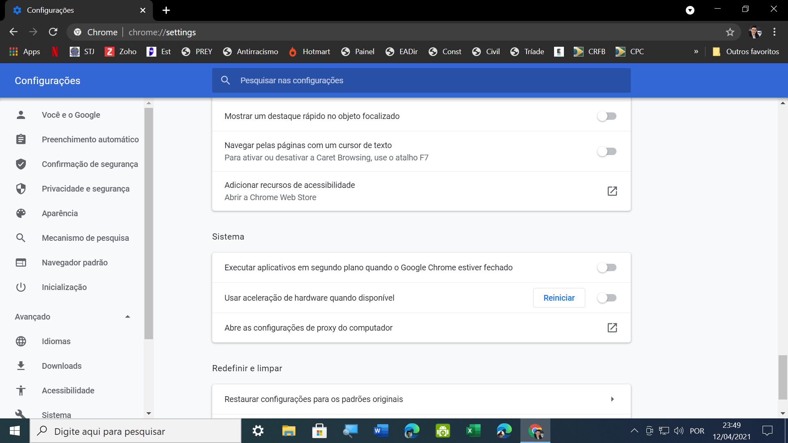Open the Outros favoritos folder
The width and height of the screenshot is (788, 443).
[746, 52]
